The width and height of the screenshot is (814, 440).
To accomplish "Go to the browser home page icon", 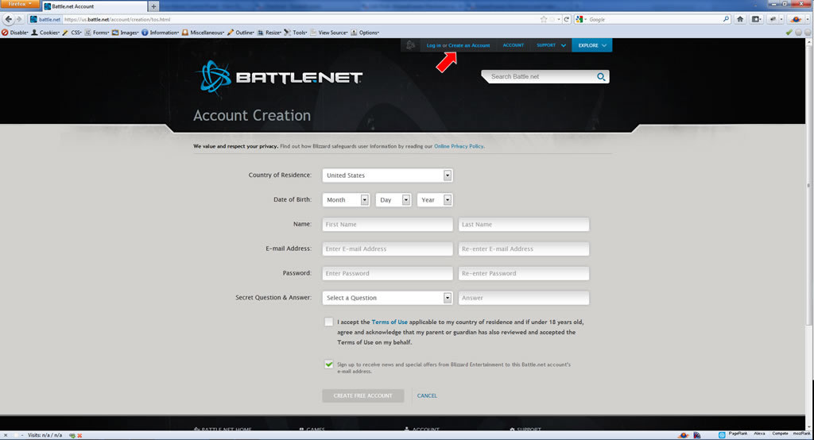I will [740, 19].
